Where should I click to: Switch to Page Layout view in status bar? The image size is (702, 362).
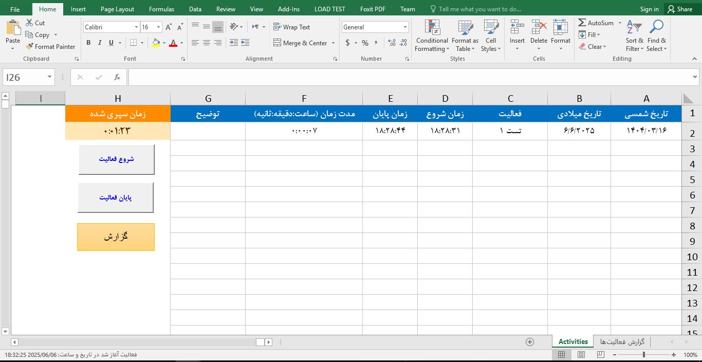[581, 355]
